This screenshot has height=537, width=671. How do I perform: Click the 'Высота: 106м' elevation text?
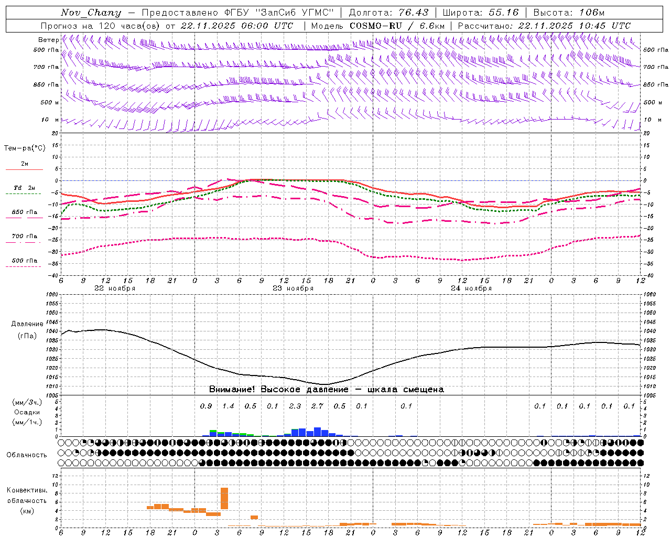568,13
